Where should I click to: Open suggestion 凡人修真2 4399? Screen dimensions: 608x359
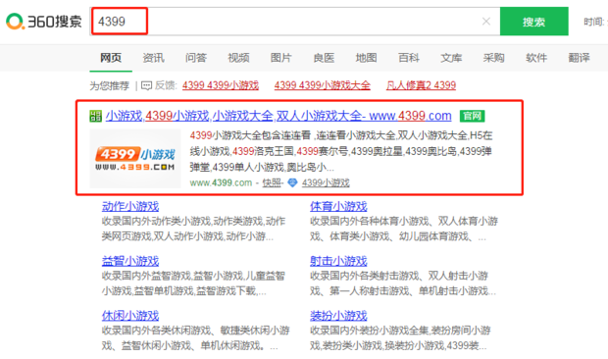point(421,85)
